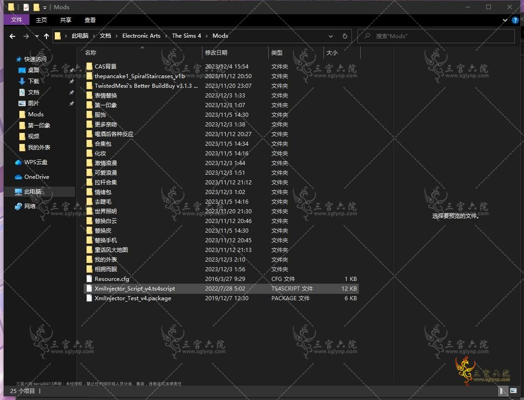
Task: Click the XmlInjector_Test_v4.package file icon
Action: click(x=89, y=298)
